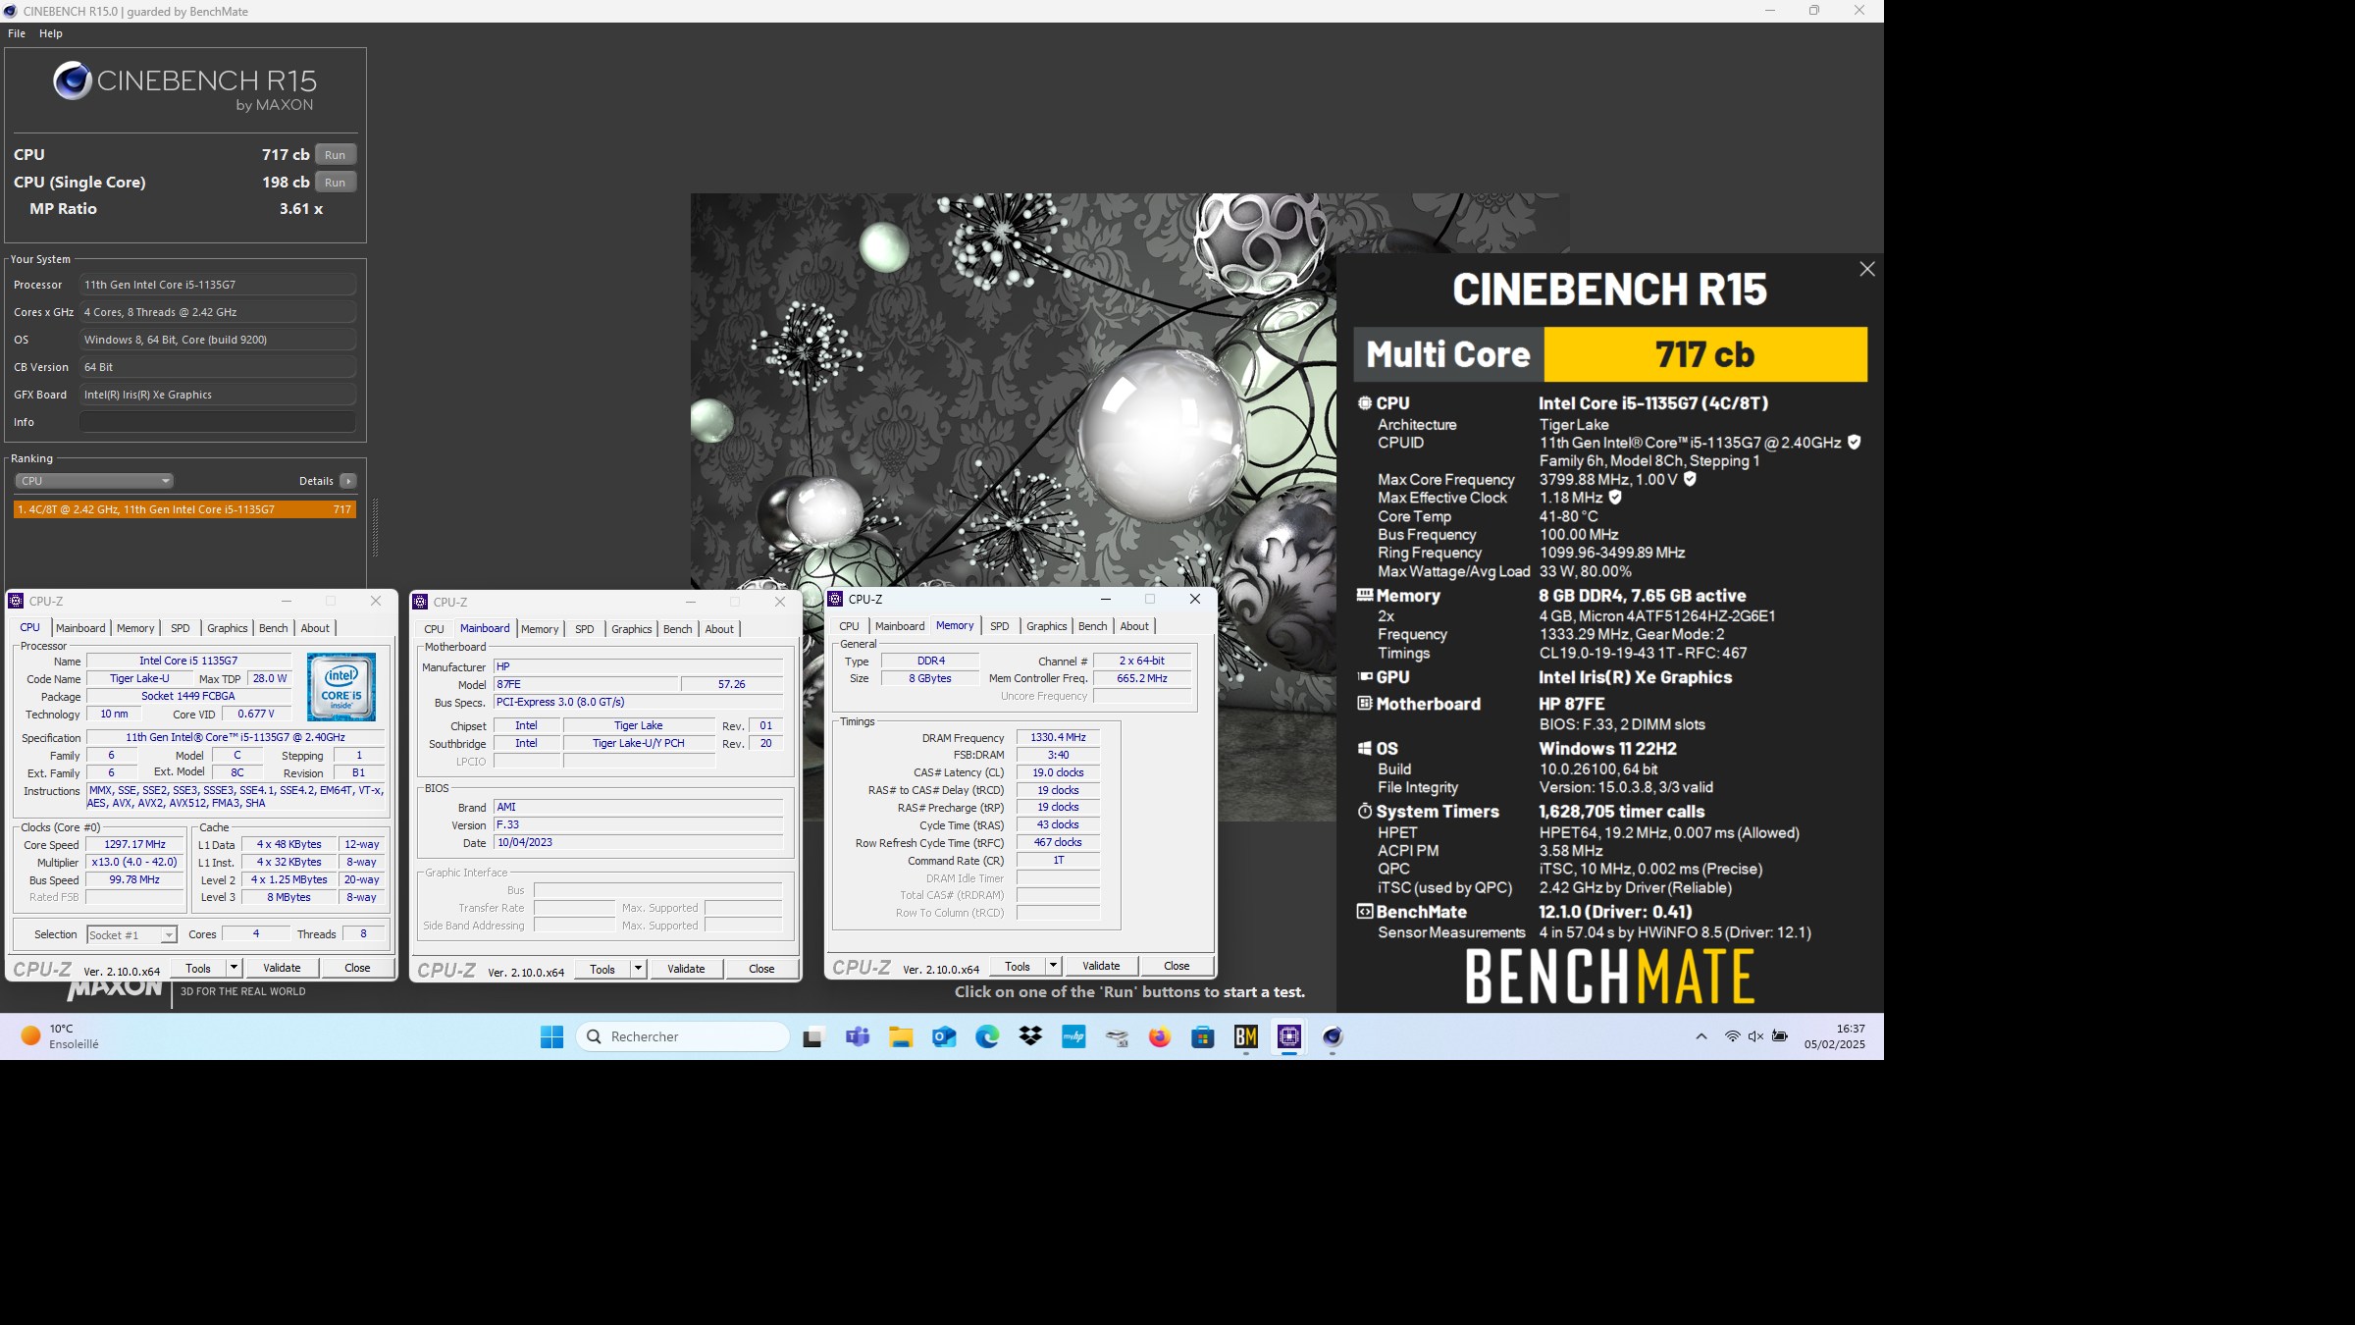Image resolution: width=2355 pixels, height=1325 pixels.
Task: Open the Windows Start menu
Action: click(x=552, y=1036)
